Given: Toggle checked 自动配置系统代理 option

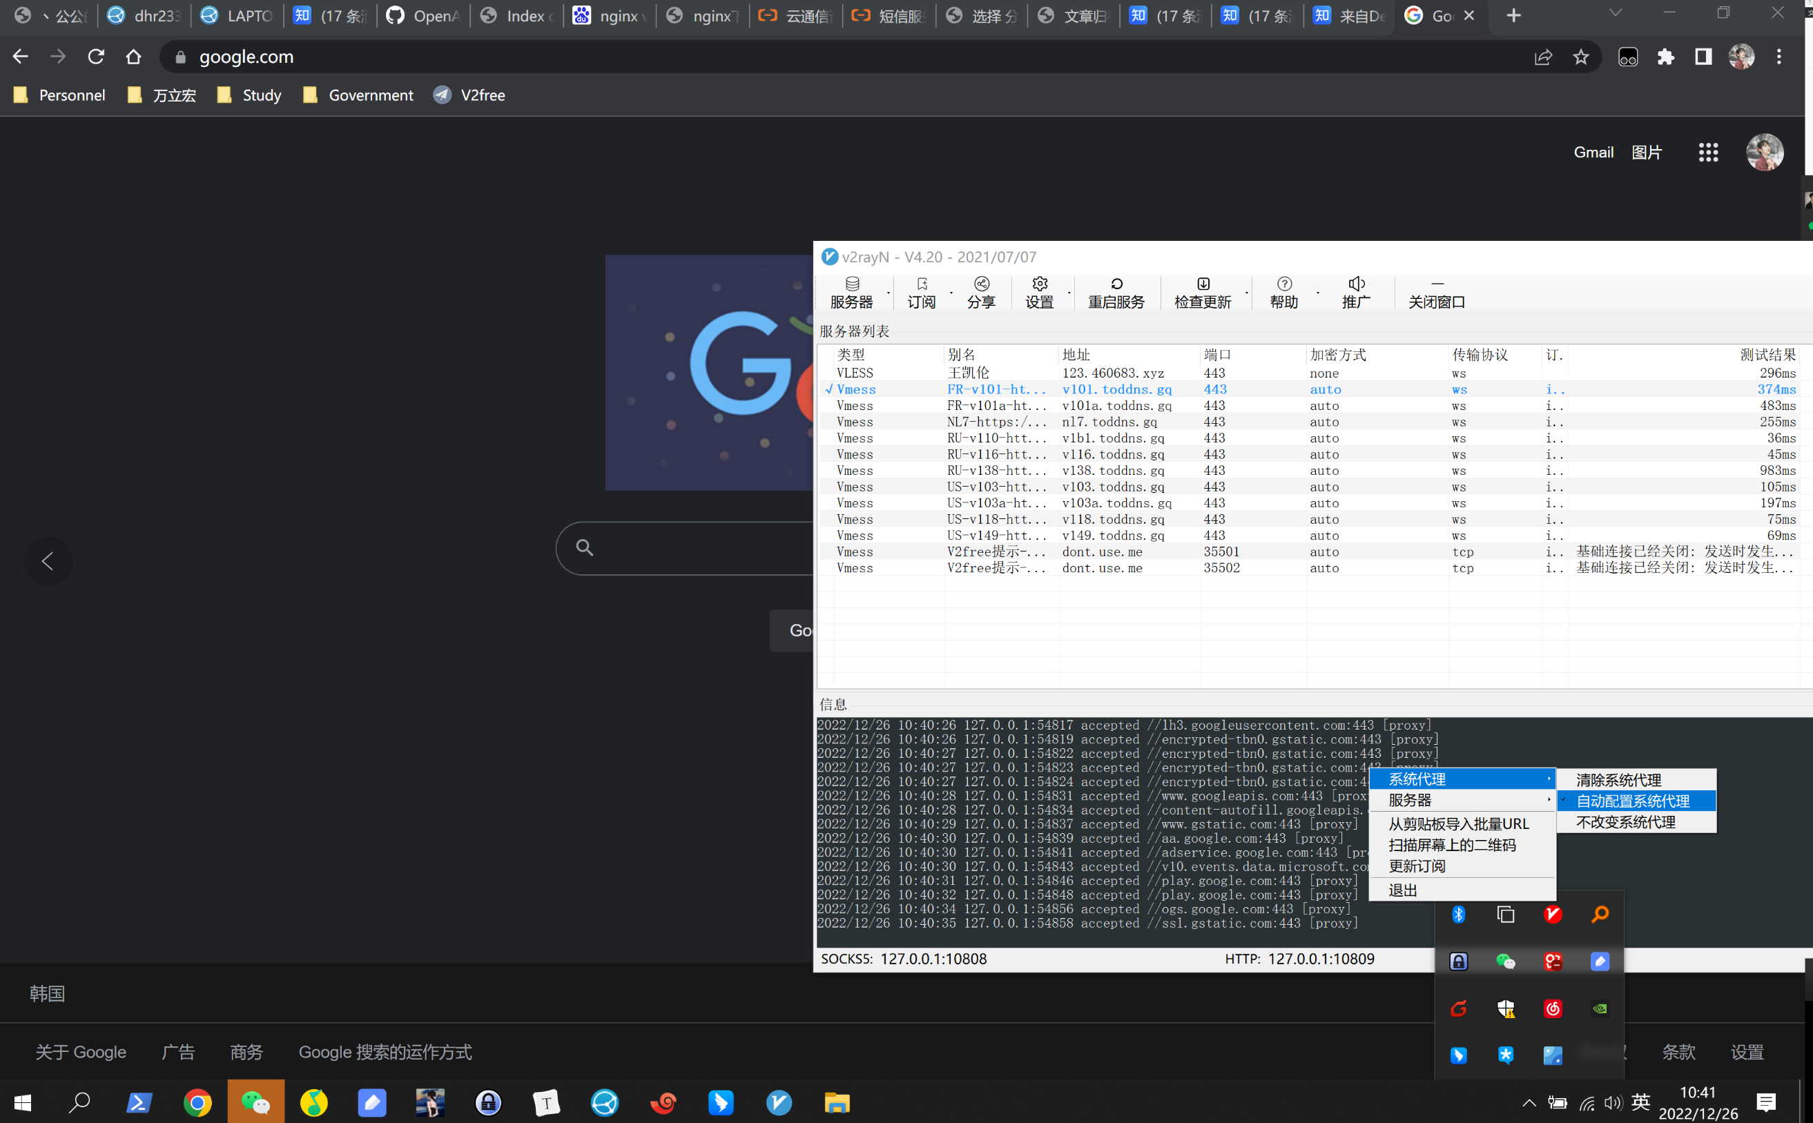Looking at the screenshot, I should (x=1633, y=801).
